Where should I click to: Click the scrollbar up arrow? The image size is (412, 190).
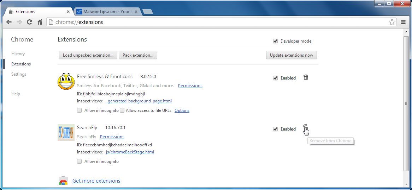click(406, 31)
